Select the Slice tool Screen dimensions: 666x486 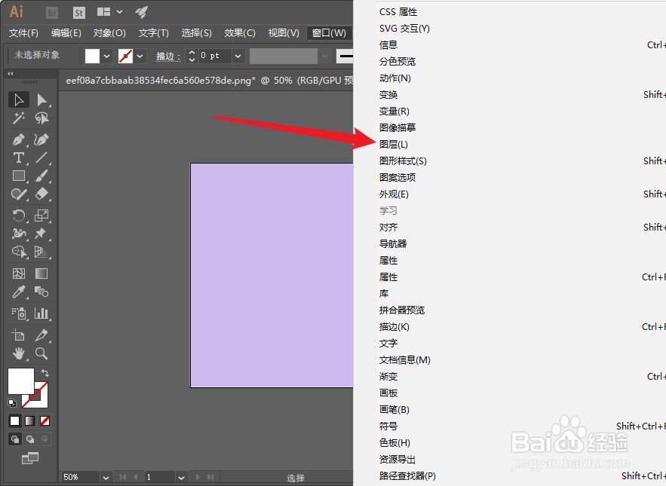41,335
